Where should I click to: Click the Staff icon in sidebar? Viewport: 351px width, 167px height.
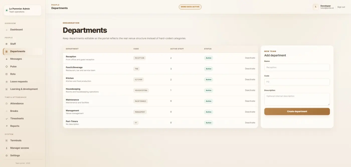(x=7, y=44)
